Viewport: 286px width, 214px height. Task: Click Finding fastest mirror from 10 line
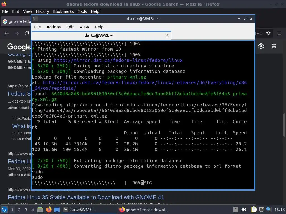coord(77,49)
